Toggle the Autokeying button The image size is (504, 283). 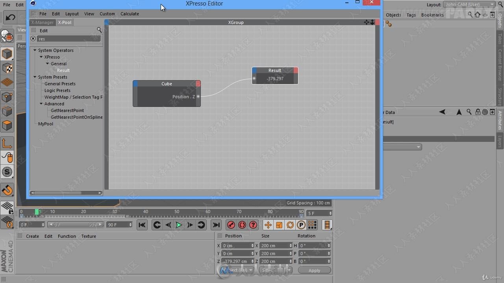tap(242, 225)
